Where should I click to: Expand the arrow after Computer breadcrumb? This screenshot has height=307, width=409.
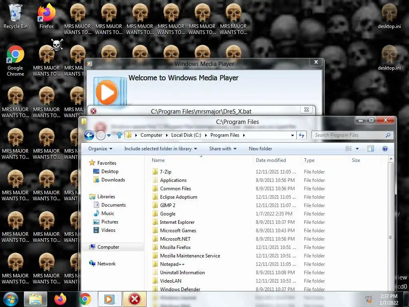(167, 135)
